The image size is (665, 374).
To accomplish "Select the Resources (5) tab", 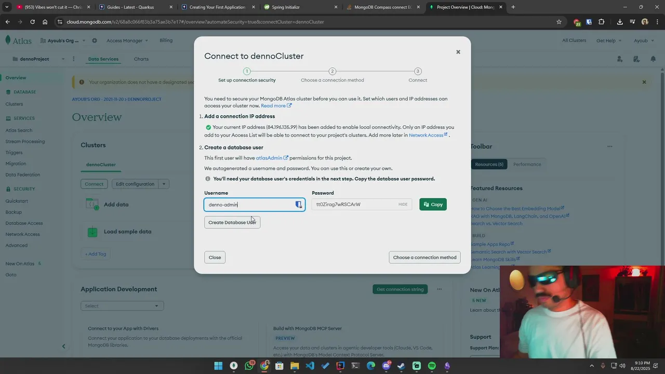I will point(489,165).
